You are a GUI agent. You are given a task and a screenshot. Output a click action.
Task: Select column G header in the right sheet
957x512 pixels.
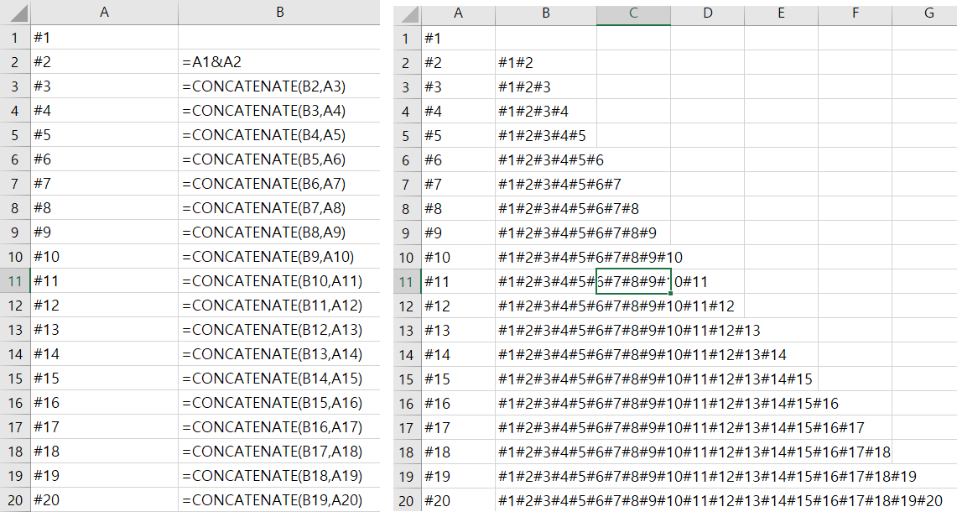(x=928, y=12)
